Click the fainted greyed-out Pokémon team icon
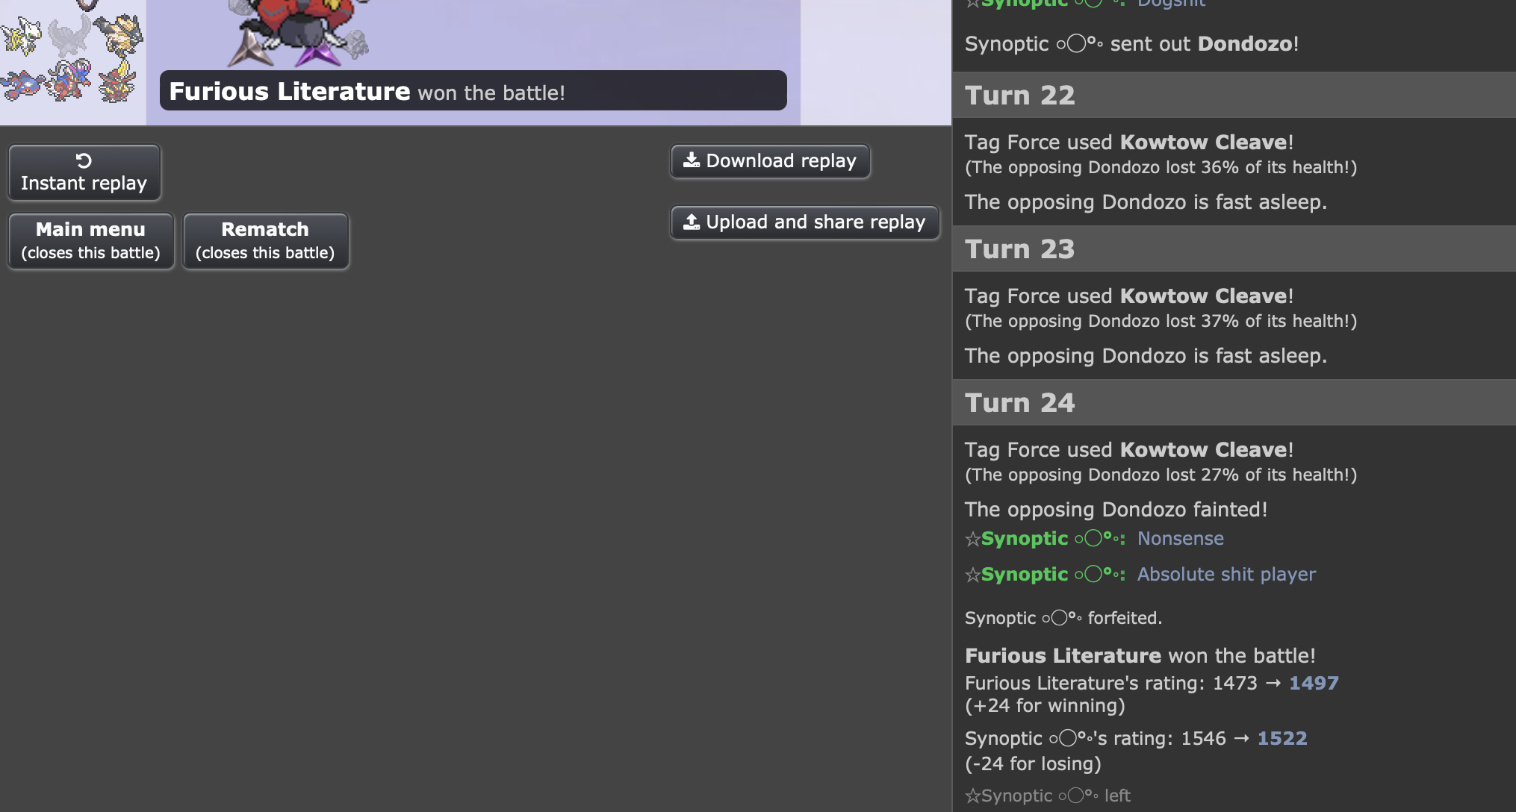Image resolution: width=1516 pixels, height=812 pixels. 69,36
